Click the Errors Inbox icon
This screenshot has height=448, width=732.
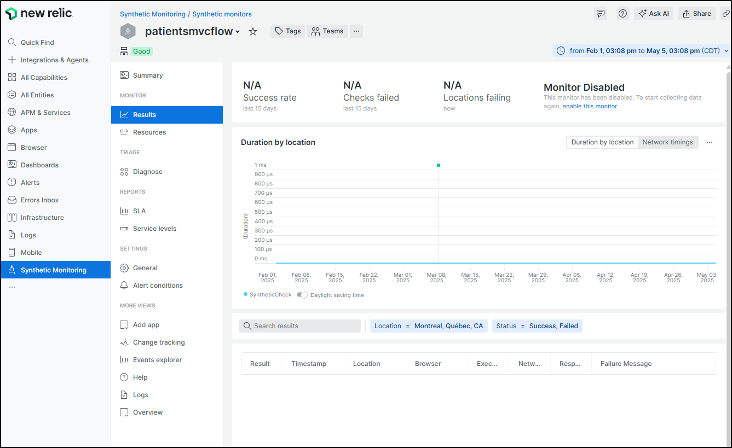point(12,200)
